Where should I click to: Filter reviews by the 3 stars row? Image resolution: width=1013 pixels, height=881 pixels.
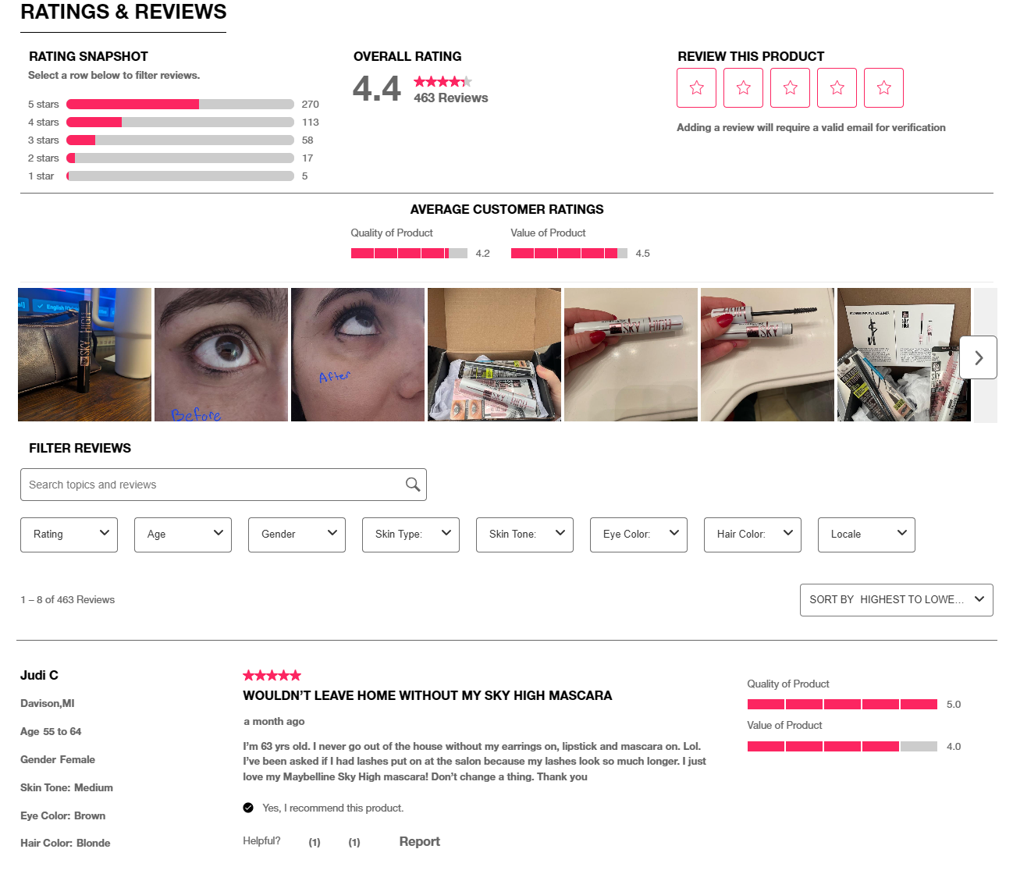[x=173, y=140]
